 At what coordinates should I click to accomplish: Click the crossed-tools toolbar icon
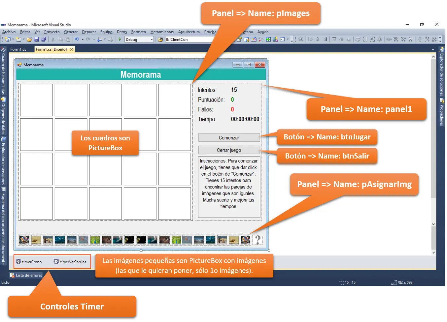pyautogui.click(x=261, y=40)
